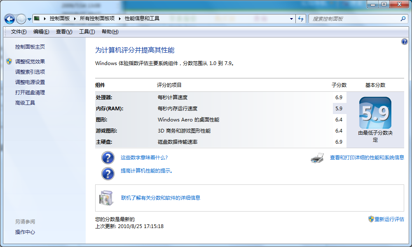Open 联机了解有关分数和软件的详细信息 link

[161, 198]
